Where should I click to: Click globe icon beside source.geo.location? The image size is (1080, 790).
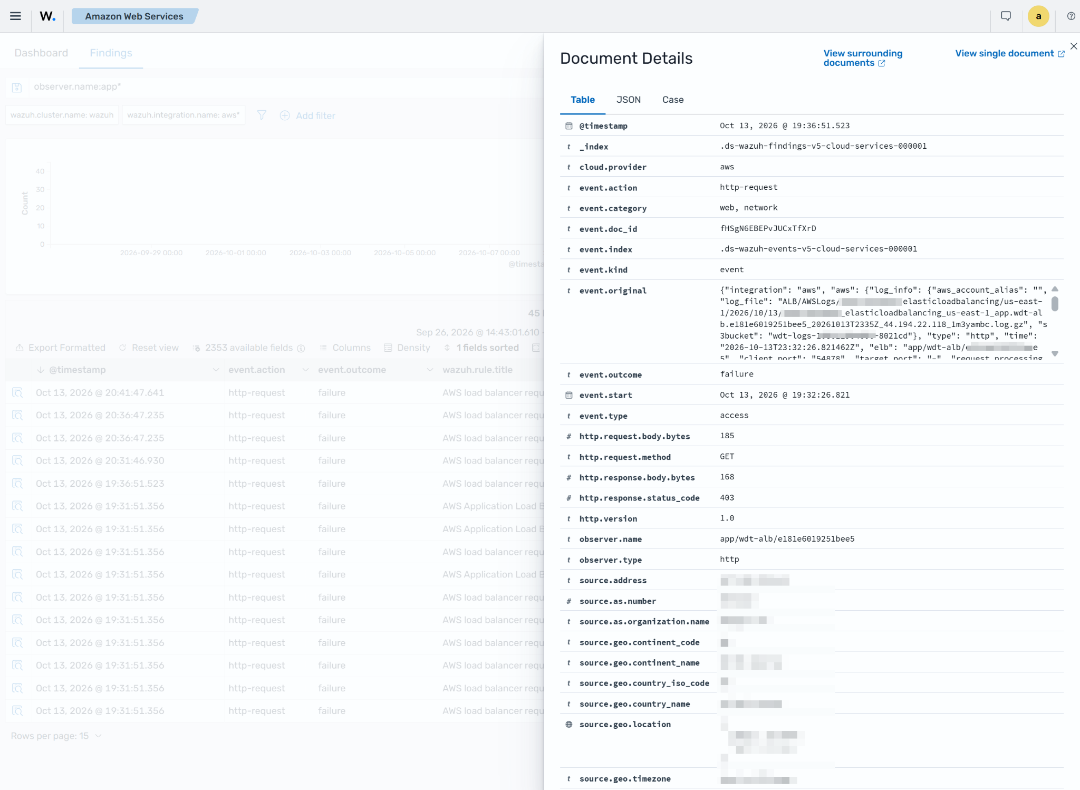(x=568, y=724)
